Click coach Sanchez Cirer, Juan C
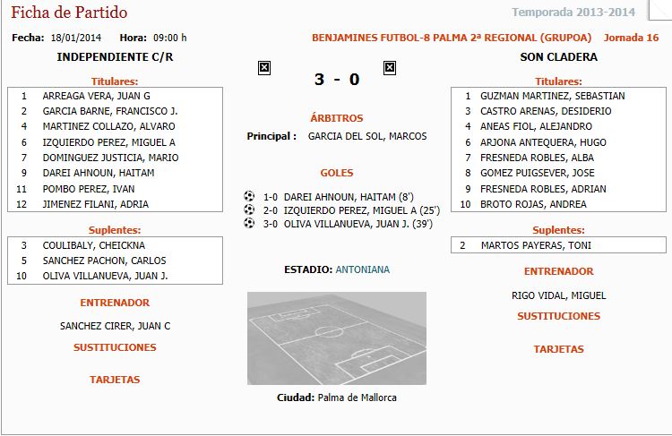This screenshot has width=672, height=436. pos(115,326)
